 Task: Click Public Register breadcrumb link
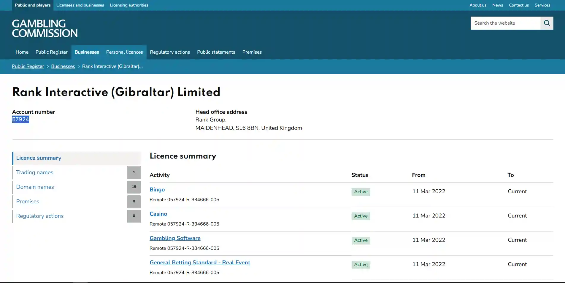point(28,66)
